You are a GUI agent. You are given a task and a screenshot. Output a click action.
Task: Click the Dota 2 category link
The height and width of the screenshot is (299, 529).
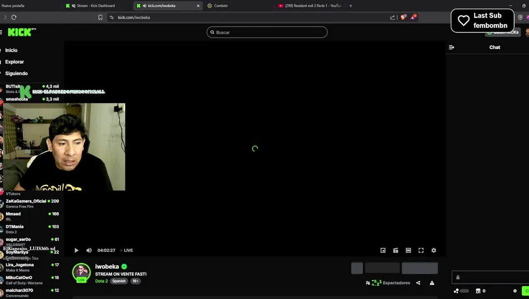click(101, 281)
